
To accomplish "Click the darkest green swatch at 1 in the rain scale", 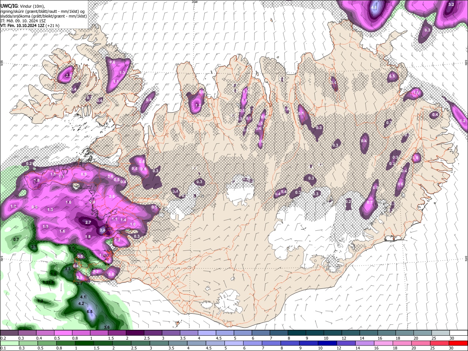I will (x=85, y=343).
